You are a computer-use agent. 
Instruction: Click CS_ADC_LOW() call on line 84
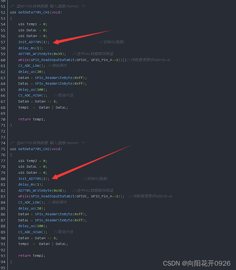tap(32, 202)
